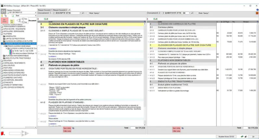
Task: Click the tools icon next to Document 1 dropdown
Action: 83,13
